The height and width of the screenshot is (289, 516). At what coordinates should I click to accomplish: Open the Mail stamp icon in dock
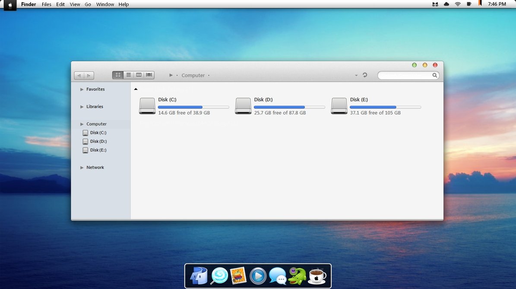click(238, 276)
